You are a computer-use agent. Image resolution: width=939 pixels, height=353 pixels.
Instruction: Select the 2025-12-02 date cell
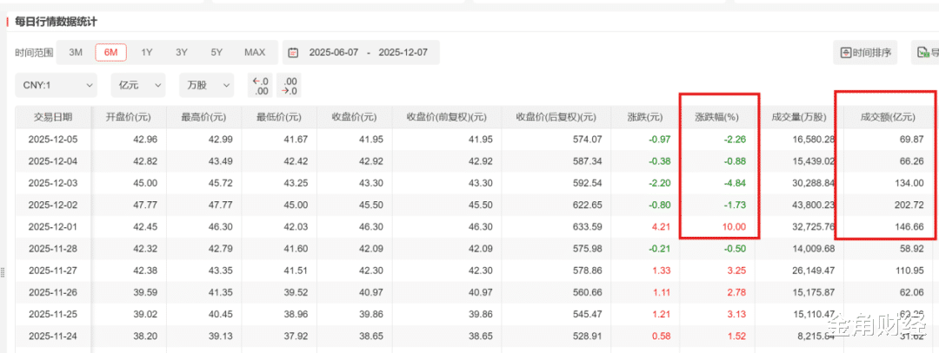click(53, 205)
